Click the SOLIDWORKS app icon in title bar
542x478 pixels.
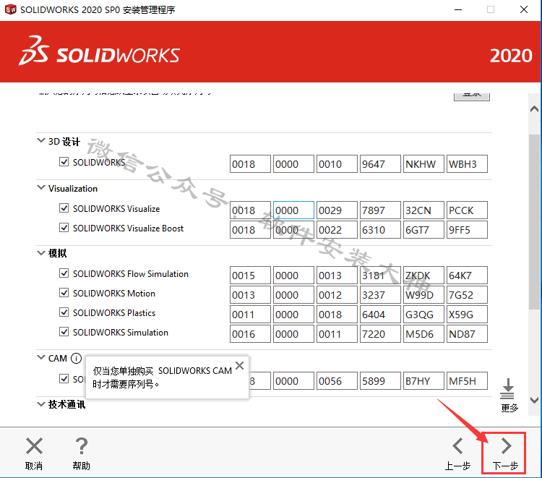(x=10, y=9)
